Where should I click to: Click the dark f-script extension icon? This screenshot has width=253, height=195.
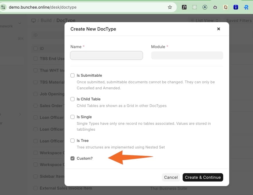tap(184, 7)
